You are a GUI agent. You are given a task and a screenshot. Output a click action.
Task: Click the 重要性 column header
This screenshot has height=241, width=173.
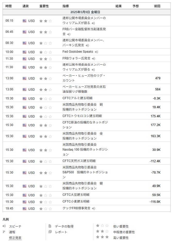pos(44,6)
